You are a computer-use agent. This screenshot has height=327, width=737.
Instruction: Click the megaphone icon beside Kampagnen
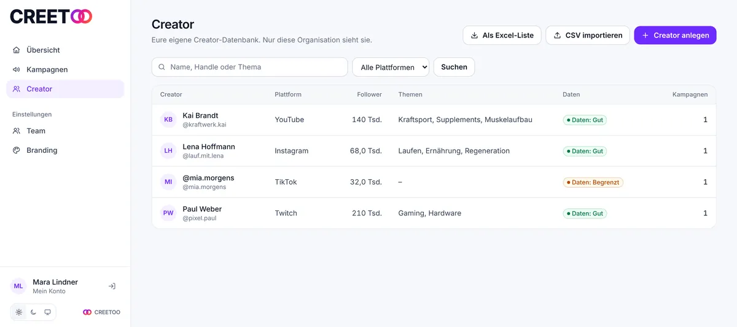pyautogui.click(x=17, y=70)
